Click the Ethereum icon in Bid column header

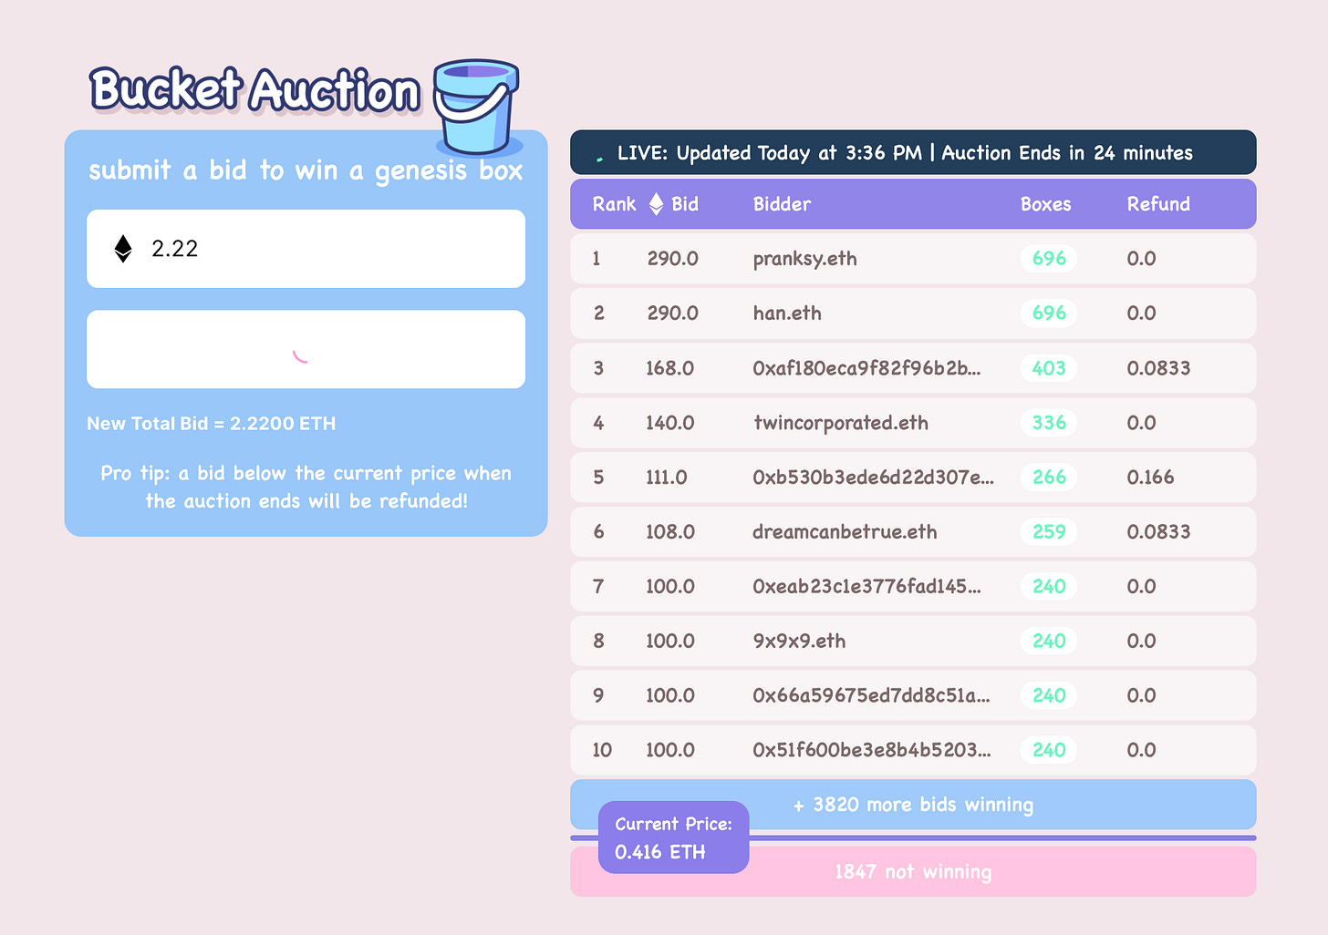pyautogui.click(x=656, y=204)
